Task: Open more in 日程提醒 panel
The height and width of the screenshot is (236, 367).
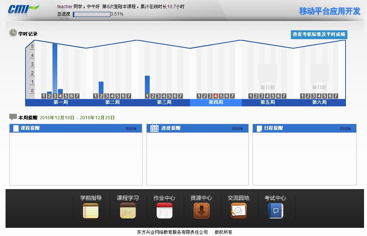Action: tap(345, 129)
